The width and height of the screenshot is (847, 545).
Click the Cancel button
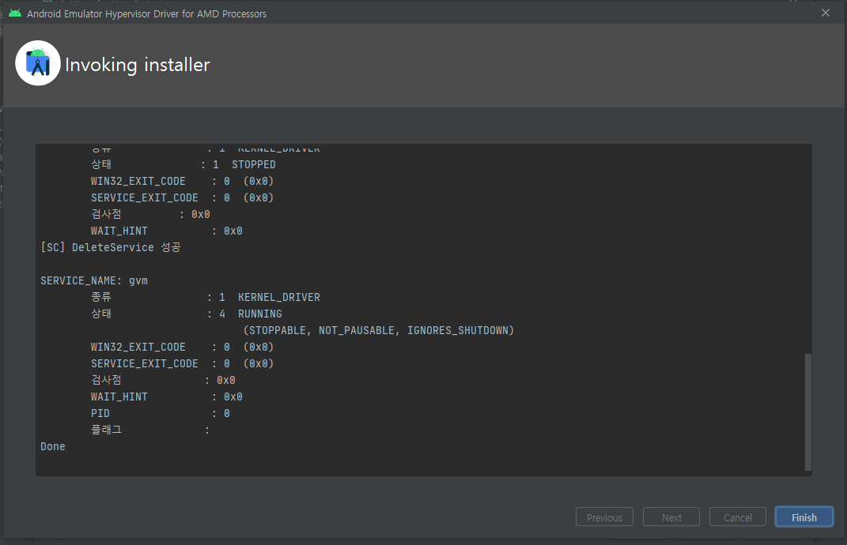pos(737,517)
